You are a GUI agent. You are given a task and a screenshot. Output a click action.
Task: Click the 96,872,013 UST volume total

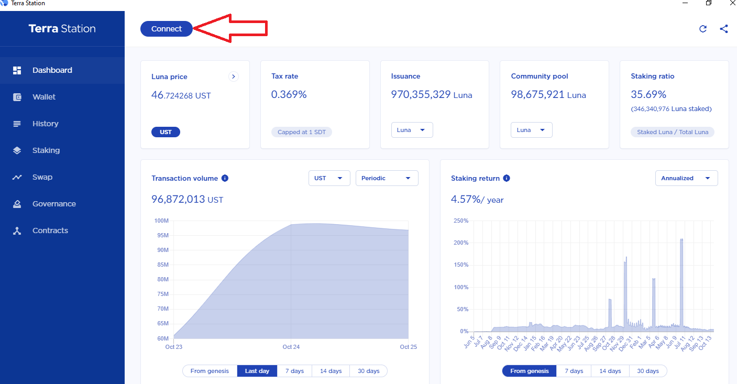tap(188, 200)
